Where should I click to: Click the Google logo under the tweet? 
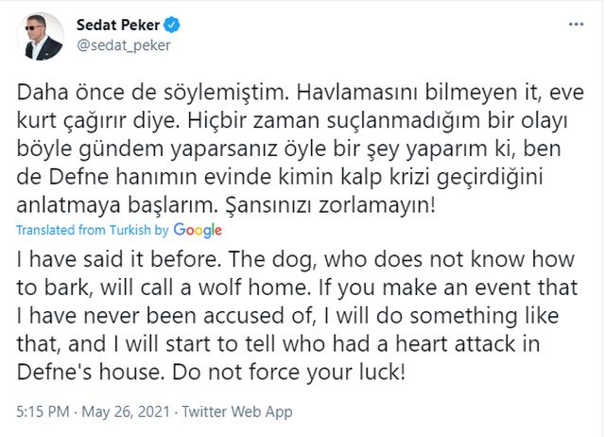[198, 230]
